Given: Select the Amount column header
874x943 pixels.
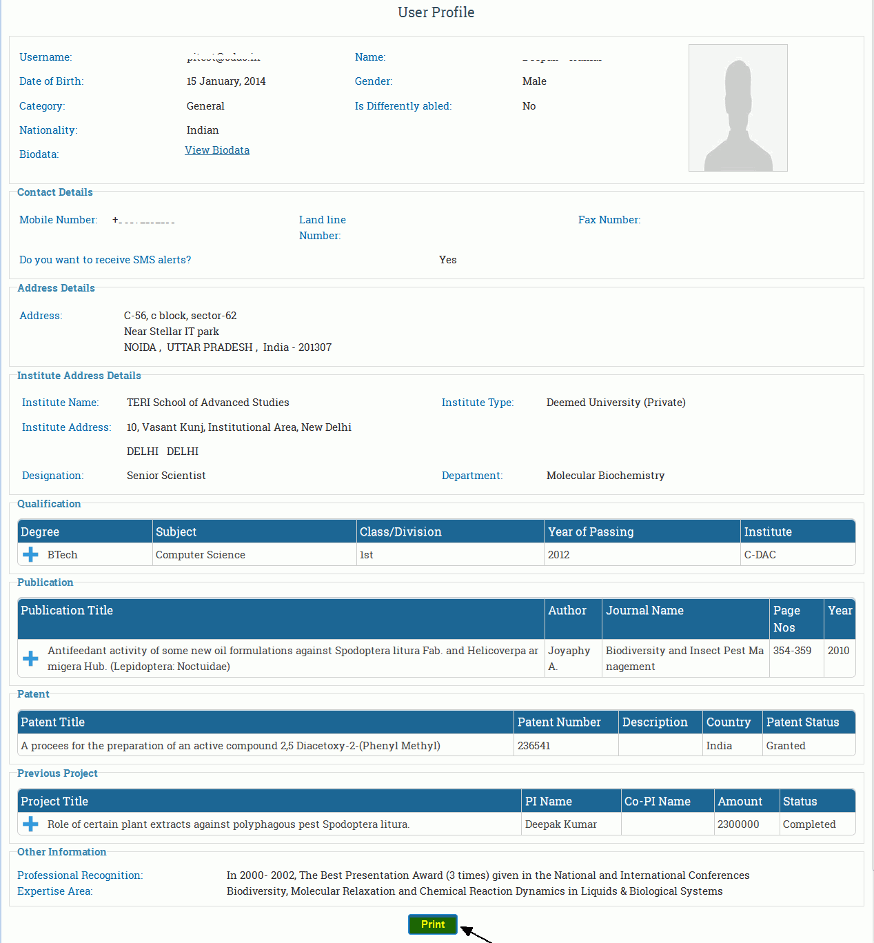Looking at the screenshot, I should 740,802.
